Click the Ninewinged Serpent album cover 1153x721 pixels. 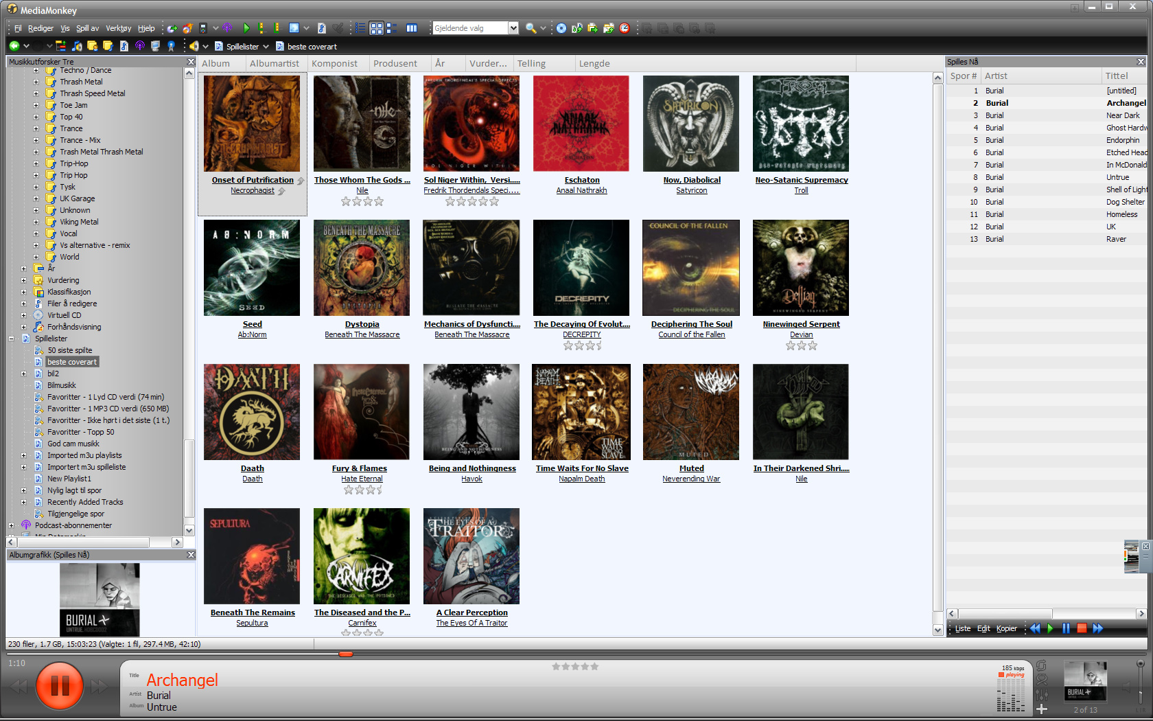point(801,268)
